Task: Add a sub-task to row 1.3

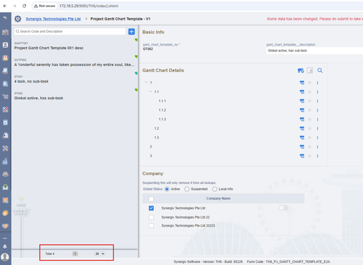Action: (302, 138)
